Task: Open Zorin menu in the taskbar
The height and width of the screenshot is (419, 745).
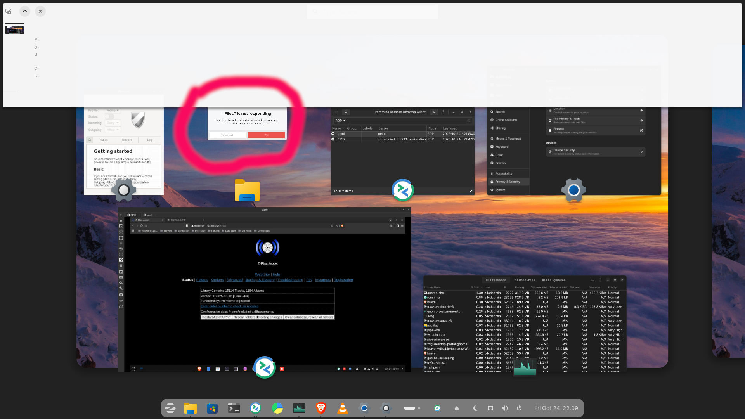Action: click(170, 408)
